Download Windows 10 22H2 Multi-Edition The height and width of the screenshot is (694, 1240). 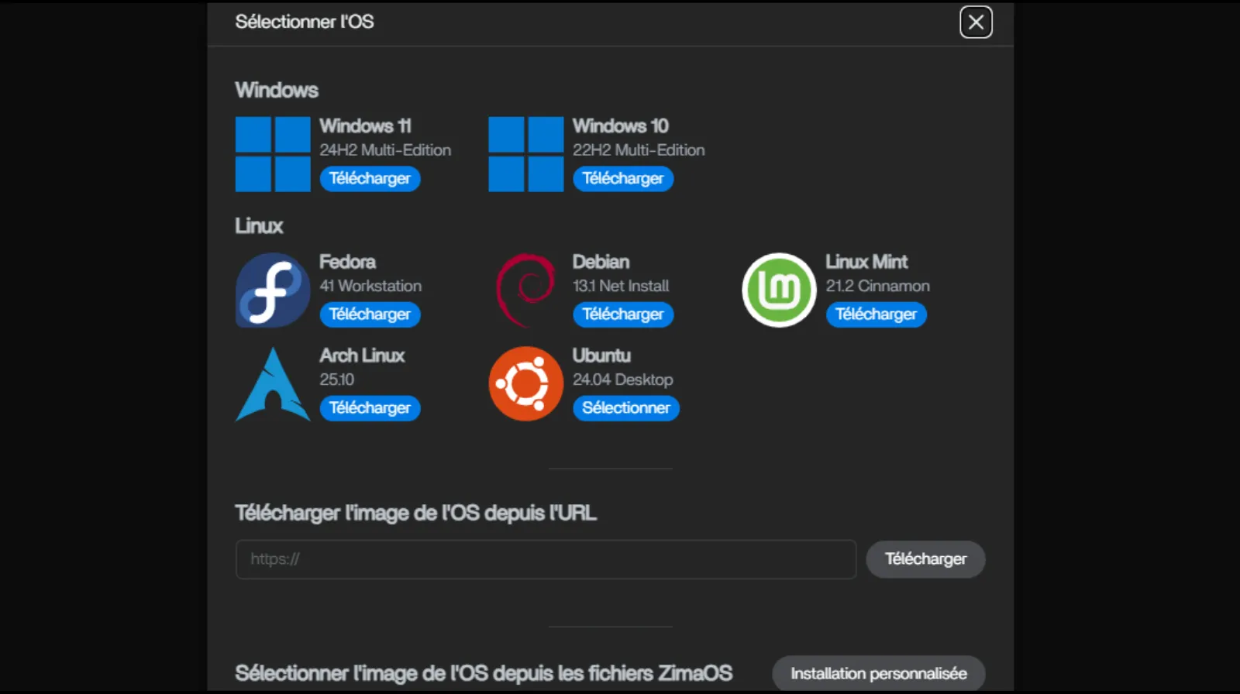pyautogui.click(x=623, y=179)
